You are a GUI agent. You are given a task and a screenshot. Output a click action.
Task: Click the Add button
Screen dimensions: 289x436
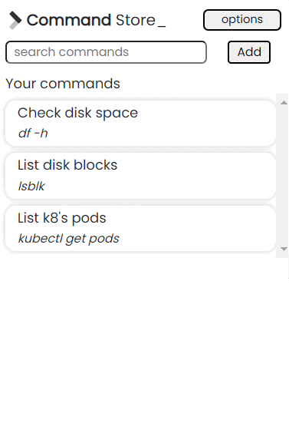(249, 52)
